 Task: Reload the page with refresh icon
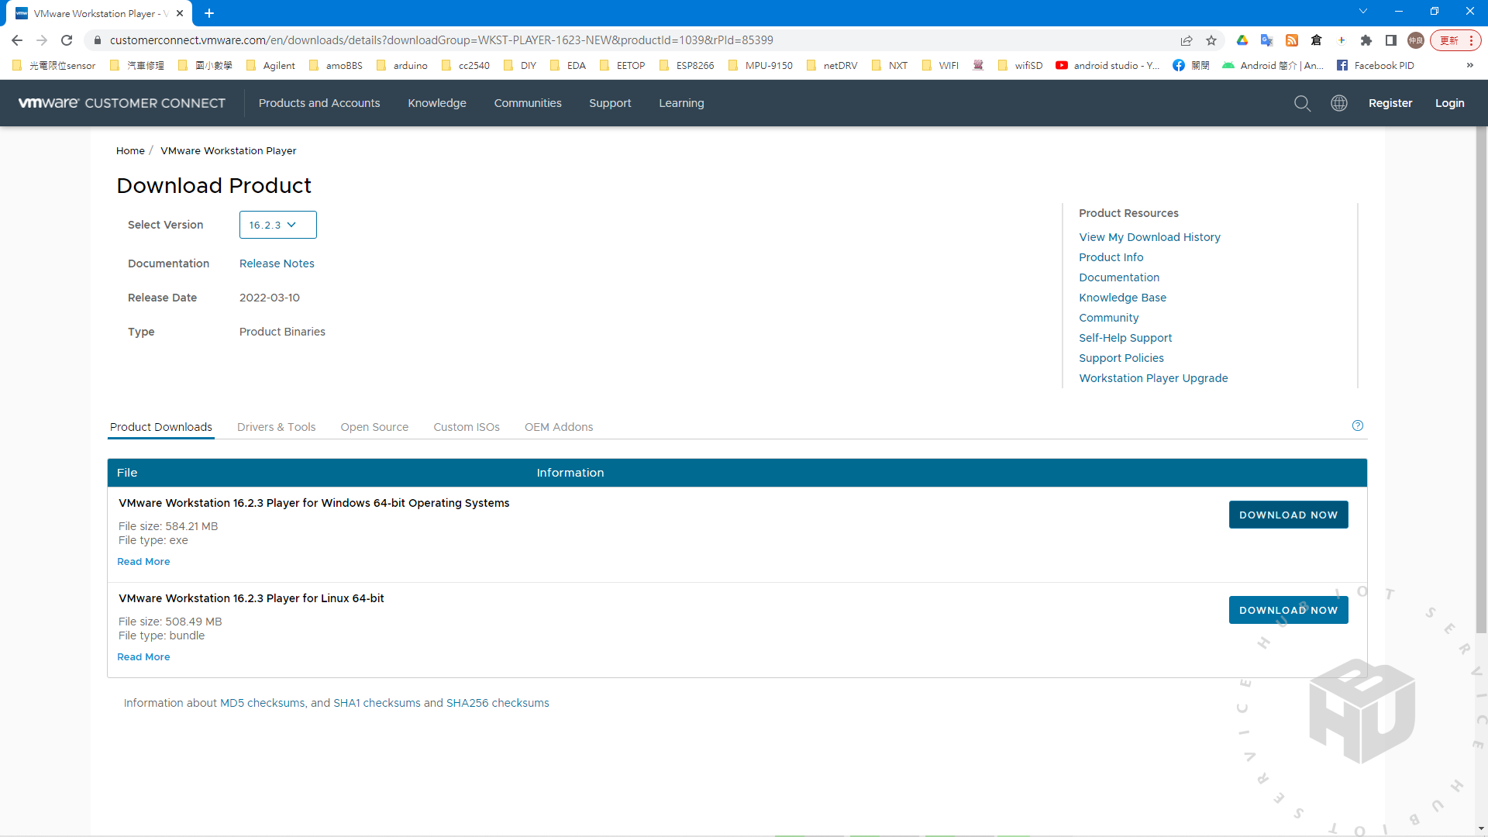point(67,40)
